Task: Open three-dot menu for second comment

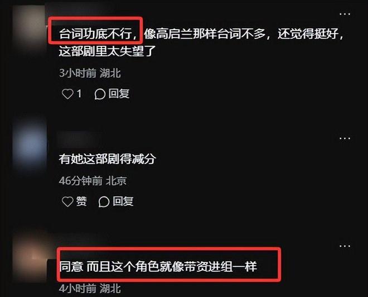Action: [x=345, y=138]
